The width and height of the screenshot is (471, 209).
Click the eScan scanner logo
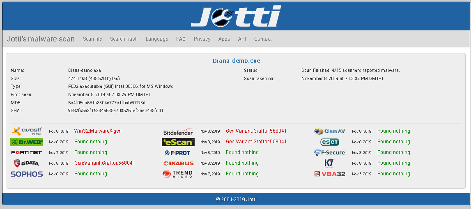pos(178,142)
